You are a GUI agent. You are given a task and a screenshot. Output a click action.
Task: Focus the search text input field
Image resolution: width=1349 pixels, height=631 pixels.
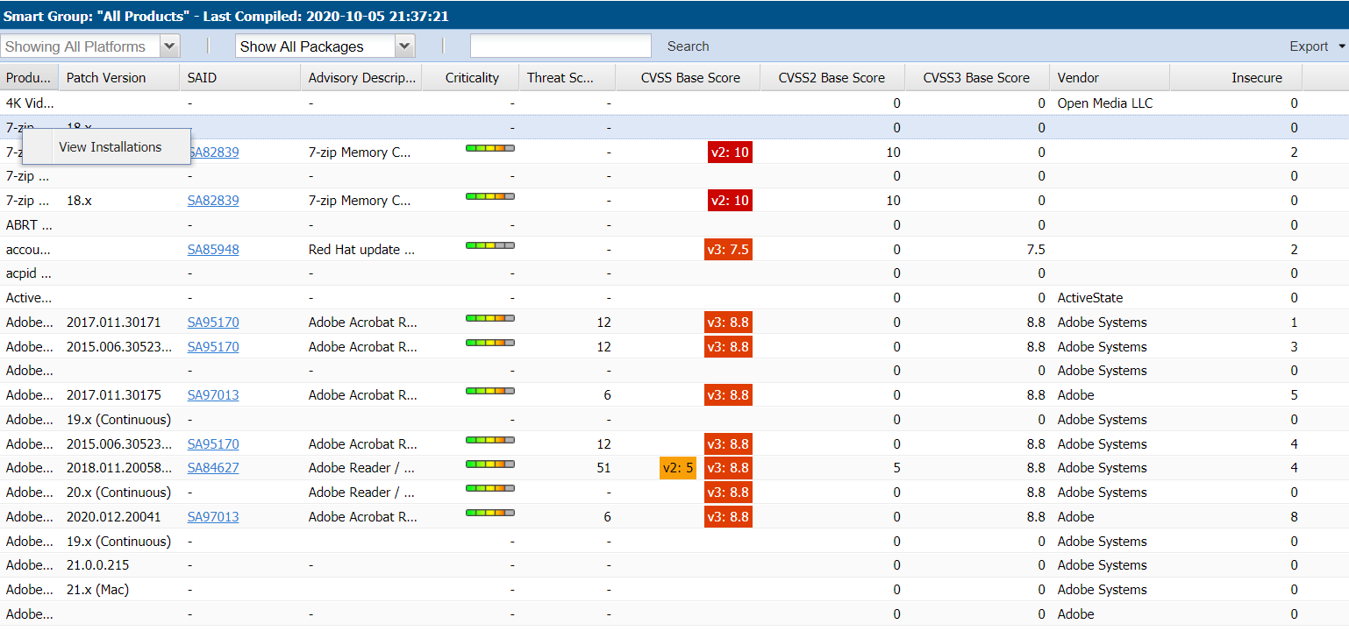pos(560,46)
